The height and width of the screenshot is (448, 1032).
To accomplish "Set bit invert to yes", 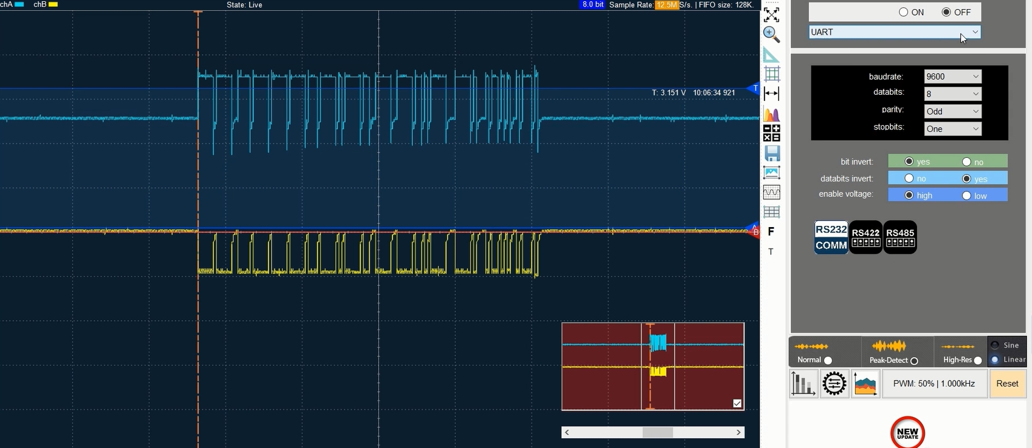I will tap(909, 161).
